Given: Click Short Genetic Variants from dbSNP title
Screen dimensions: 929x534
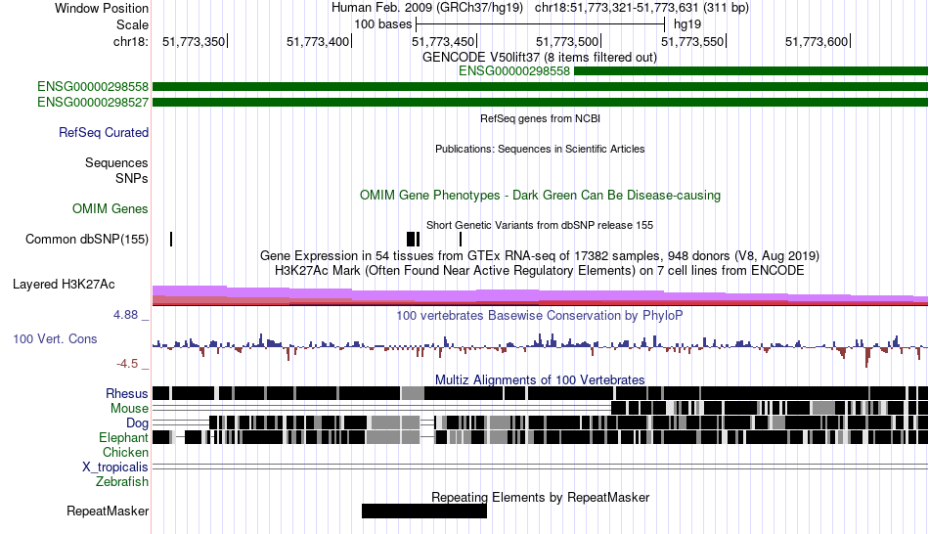Looking at the screenshot, I should click(540, 225).
